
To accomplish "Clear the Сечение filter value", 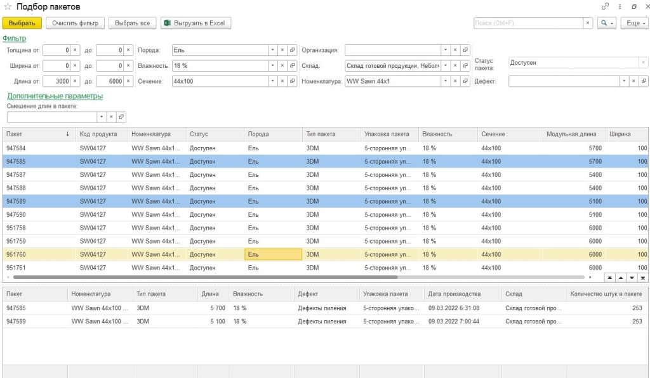I will (x=282, y=81).
